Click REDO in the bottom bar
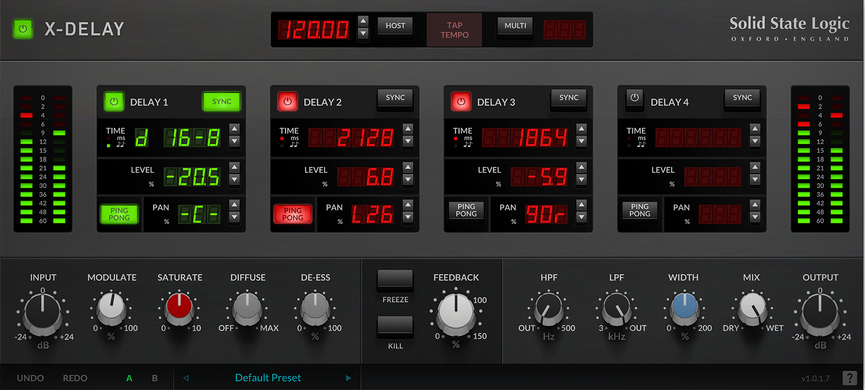 click(75, 378)
